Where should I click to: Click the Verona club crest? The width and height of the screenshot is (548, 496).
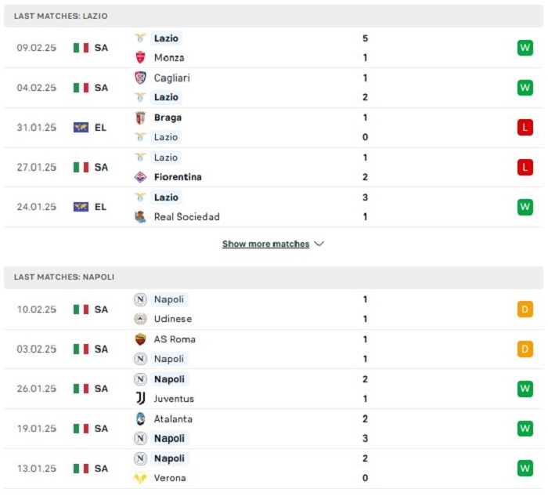coord(140,478)
